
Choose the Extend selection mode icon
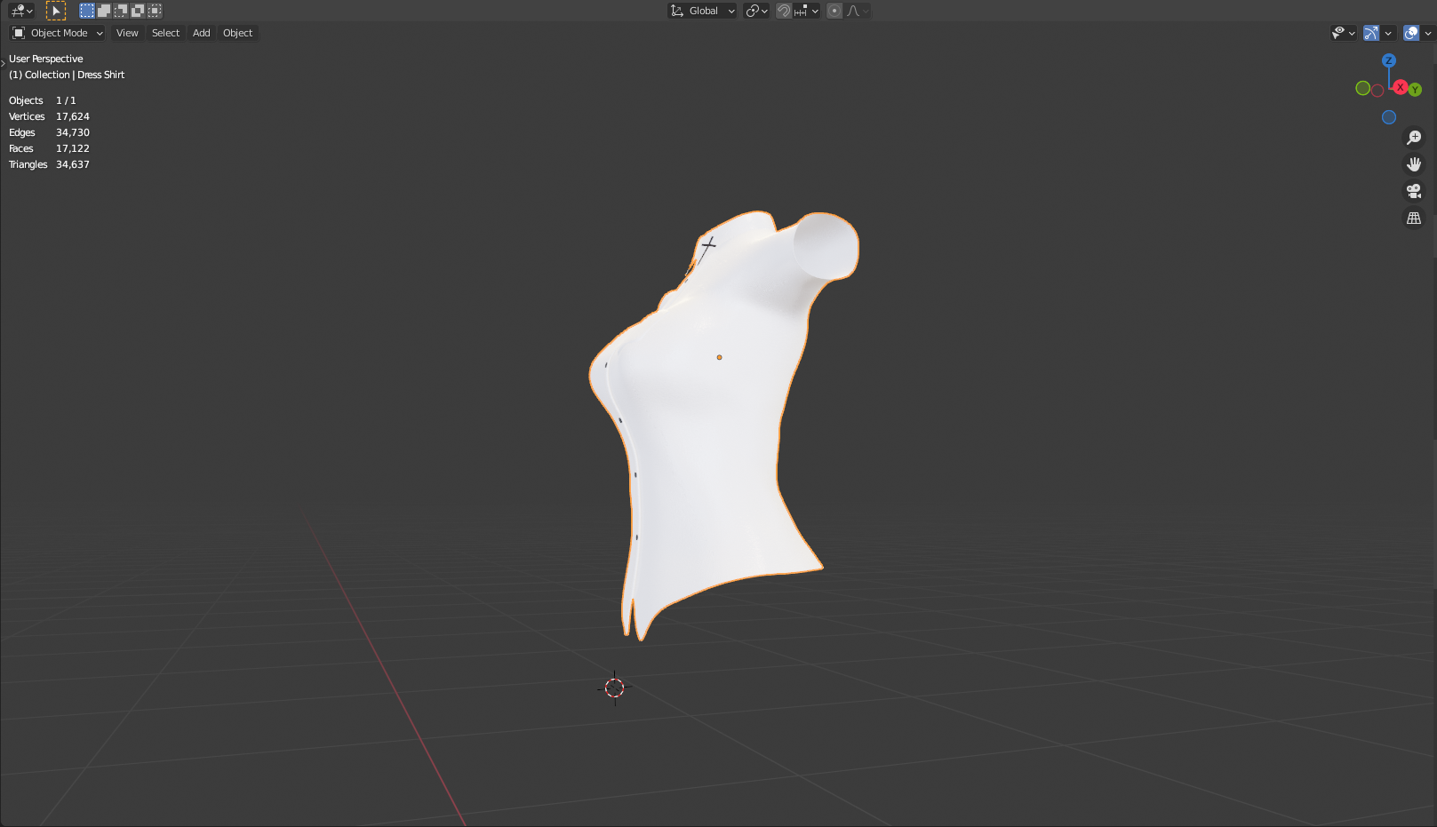(x=104, y=11)
